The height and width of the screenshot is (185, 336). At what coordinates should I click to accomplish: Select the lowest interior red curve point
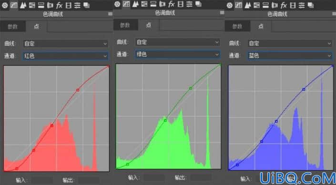[x=17, y=169]
